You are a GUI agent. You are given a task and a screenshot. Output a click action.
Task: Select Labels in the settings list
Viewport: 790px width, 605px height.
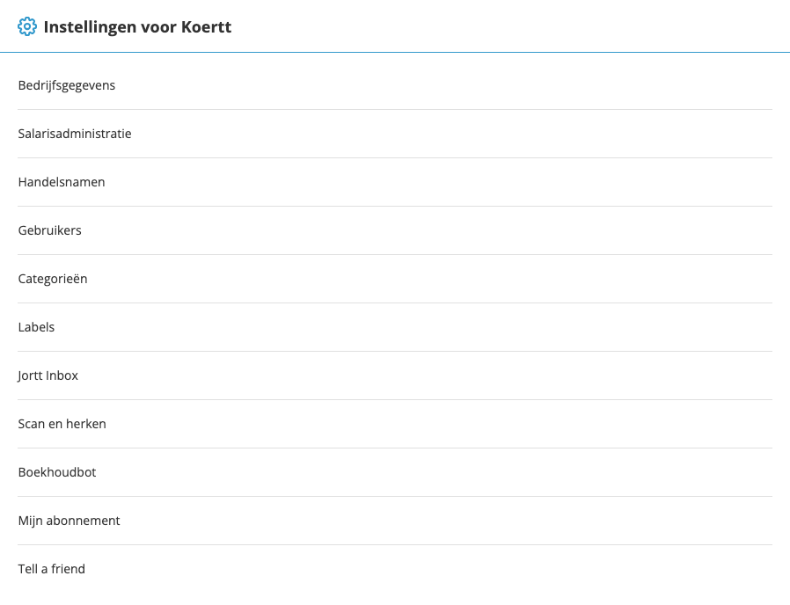point(36,327)
